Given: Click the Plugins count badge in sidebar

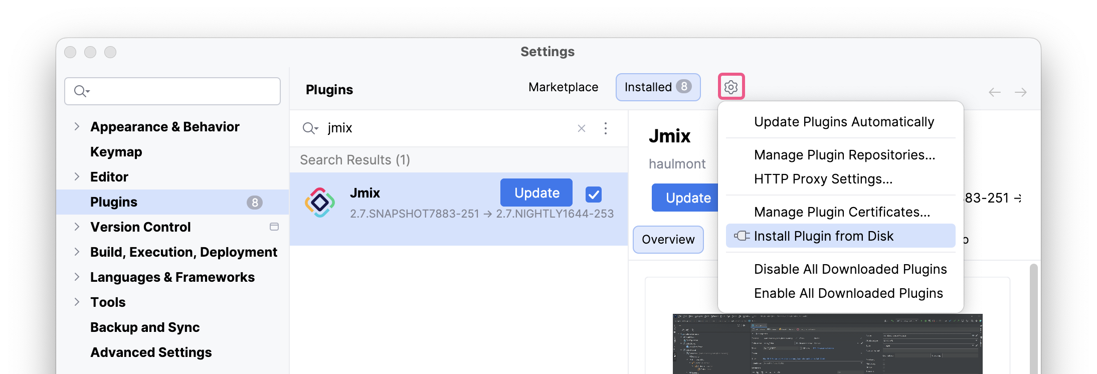Looking at the screenshot, I should (255, 202).
